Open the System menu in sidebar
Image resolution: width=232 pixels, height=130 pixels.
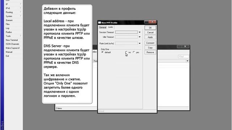pyautogui.click(x=13, y=16)
